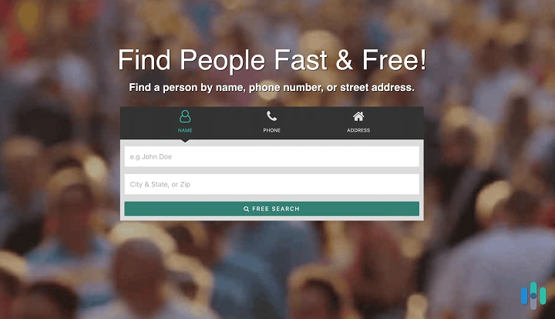Screen dimensions: 555x319
Task: Click the dark tab bar between Phone and Address
Action: (315, 123)
